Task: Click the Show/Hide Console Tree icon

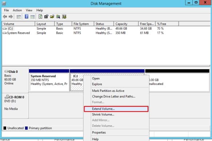Action: tap(19, 17)
